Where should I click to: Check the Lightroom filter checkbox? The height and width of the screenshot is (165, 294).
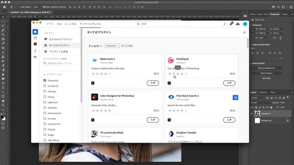(45, 102)
